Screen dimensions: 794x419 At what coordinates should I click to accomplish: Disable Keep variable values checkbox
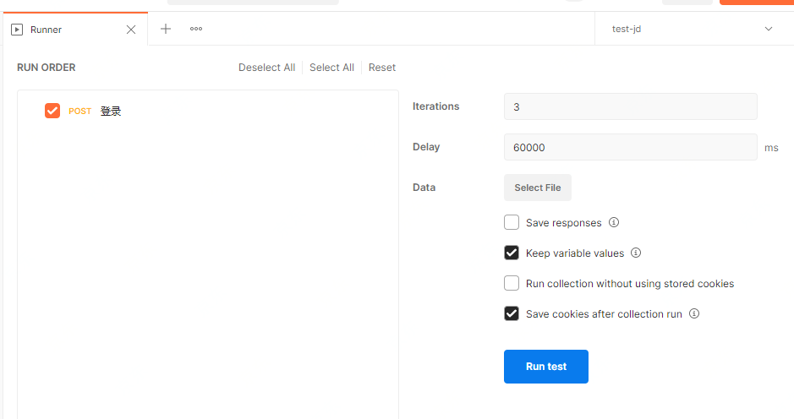[x=512, y=253]
